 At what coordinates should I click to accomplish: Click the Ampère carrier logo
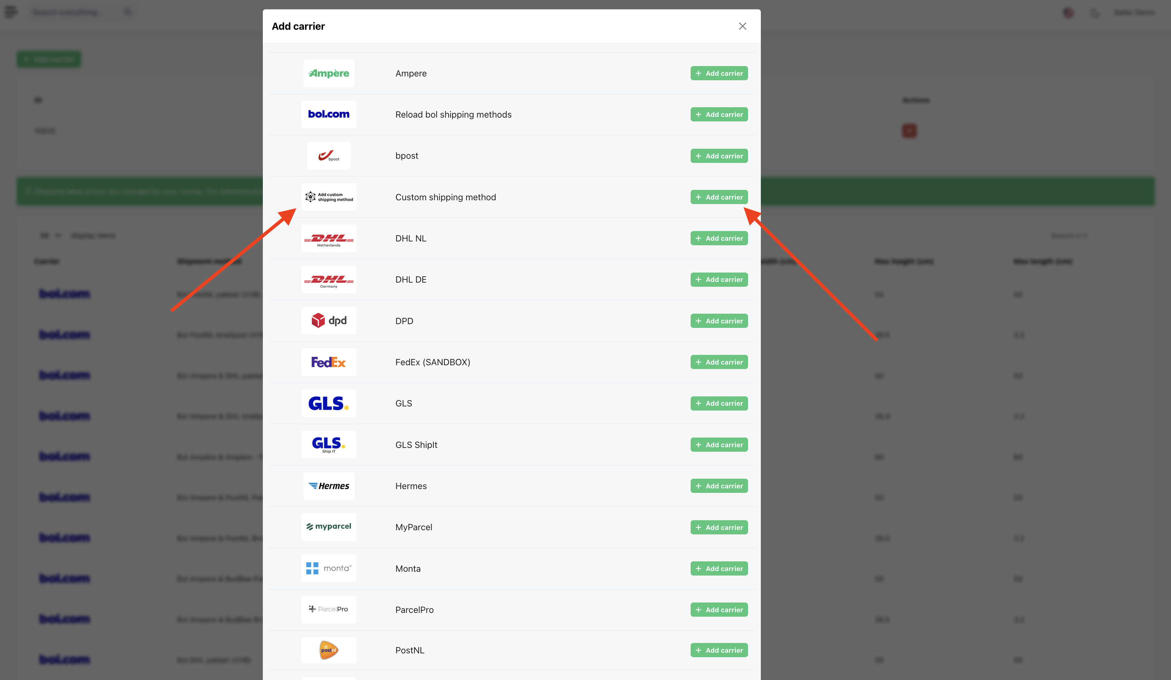point(329,73)
